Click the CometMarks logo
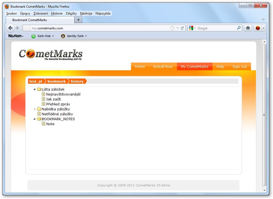 point(50,54)
